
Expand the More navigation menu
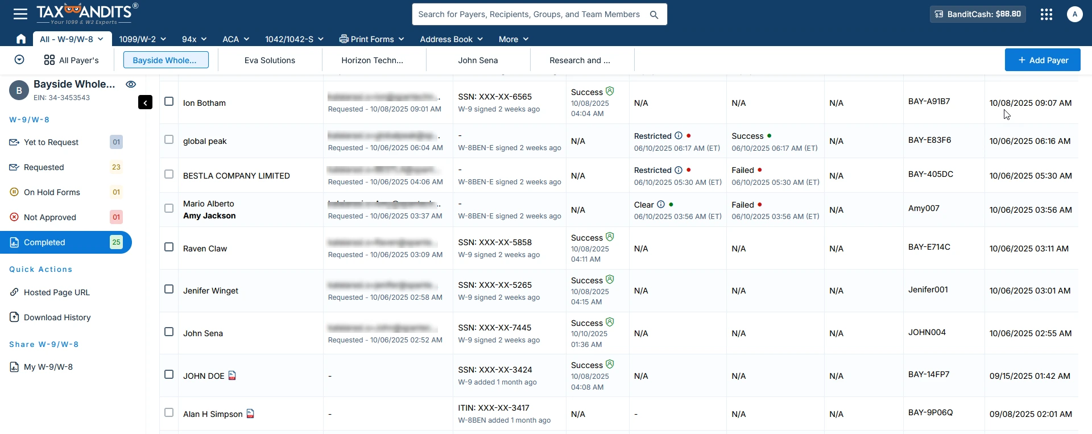513,39
